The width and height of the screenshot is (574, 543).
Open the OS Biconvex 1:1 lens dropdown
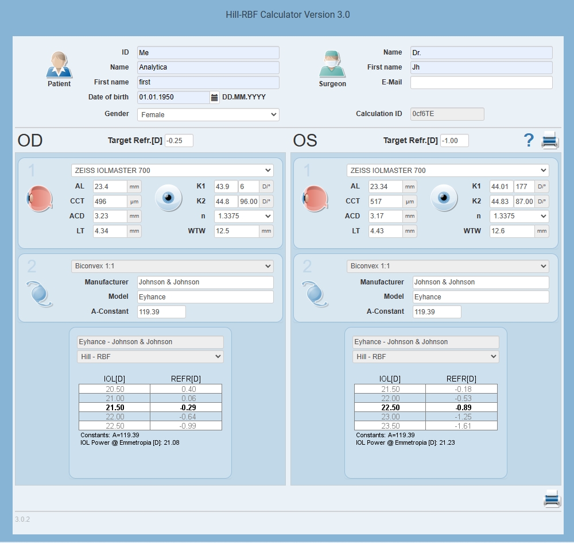coord(447,266)
